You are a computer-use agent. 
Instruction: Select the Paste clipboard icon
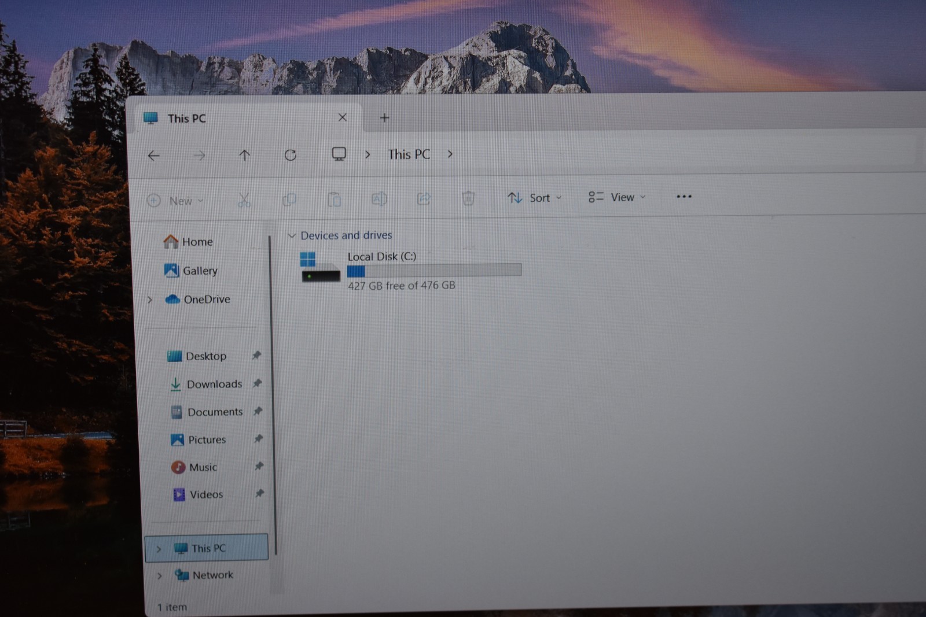[334, 199]
